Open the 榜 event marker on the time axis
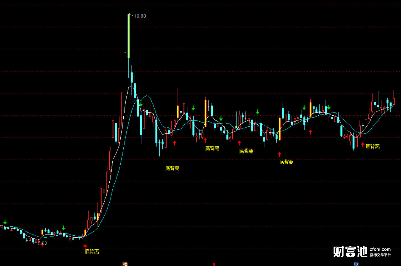Viewport: 401px width, 266px height. 125,264
